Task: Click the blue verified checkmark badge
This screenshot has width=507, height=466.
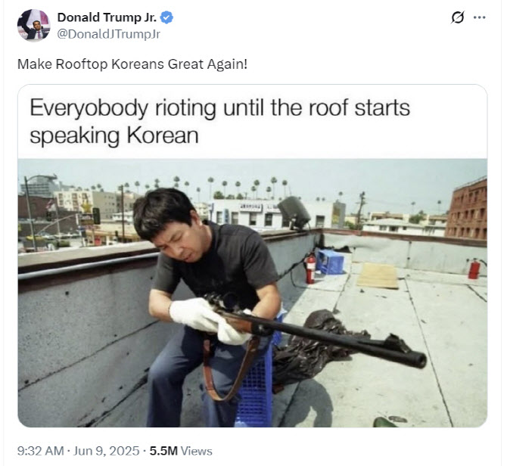Action: pos(166,17)
